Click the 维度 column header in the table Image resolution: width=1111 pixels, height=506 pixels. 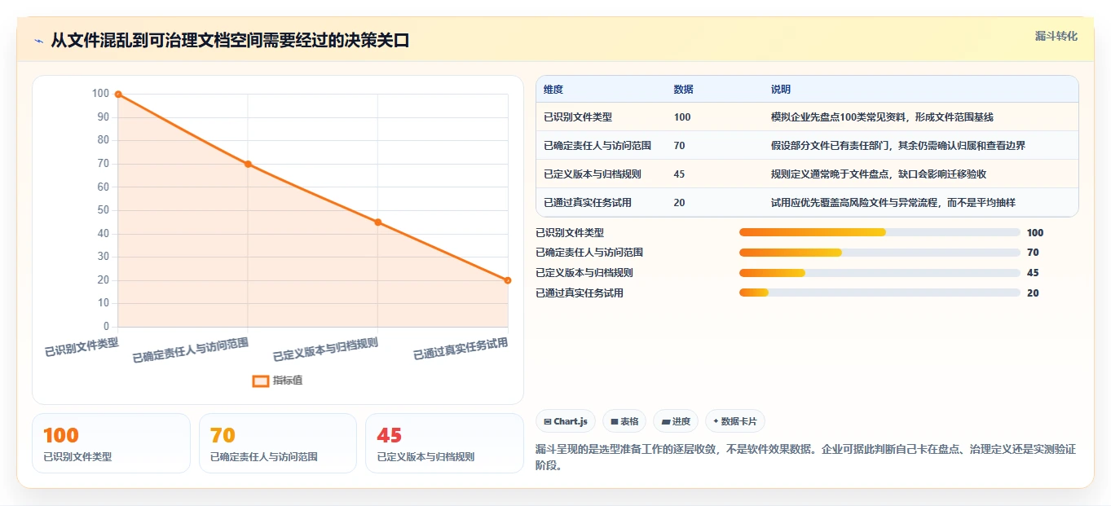[x=553, y=90]
